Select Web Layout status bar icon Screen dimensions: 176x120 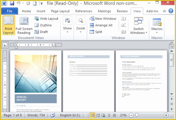[103, 115]
